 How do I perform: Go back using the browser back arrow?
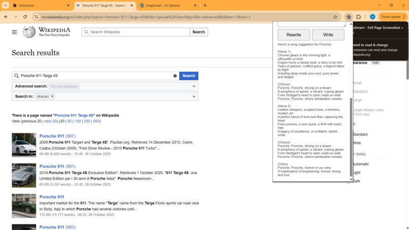pos(6,17)
